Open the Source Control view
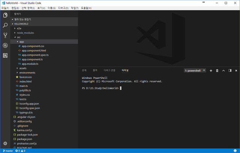This screenshot has height=153, width=240. pyautogui.click(x=5, y=35)
